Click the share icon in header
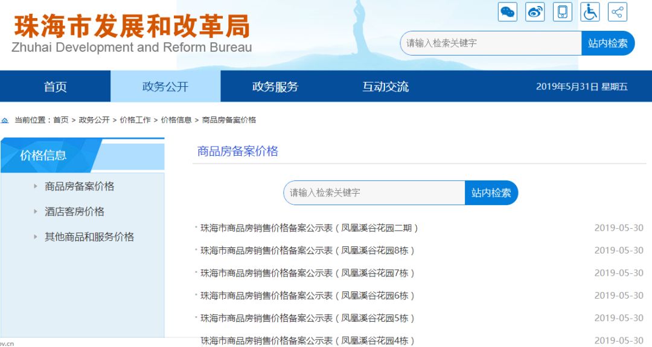 pos(618,11)
